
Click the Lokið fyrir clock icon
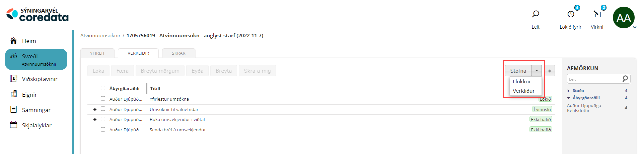571,14
